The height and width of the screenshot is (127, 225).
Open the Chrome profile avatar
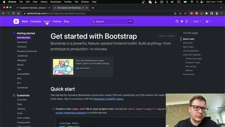[217, 13]
